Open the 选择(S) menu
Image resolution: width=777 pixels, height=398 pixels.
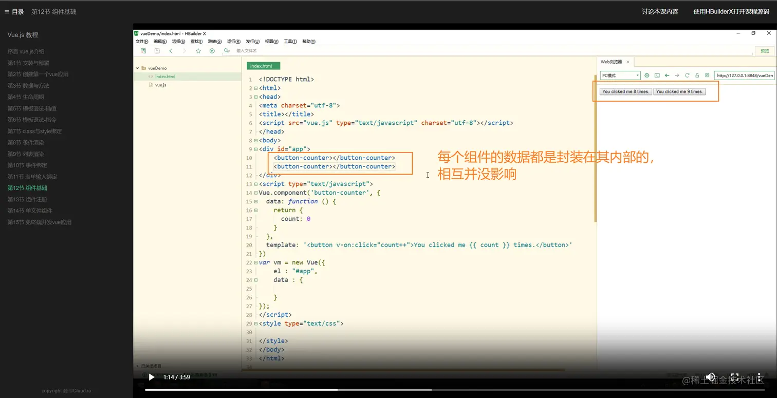tap(179, 42)
